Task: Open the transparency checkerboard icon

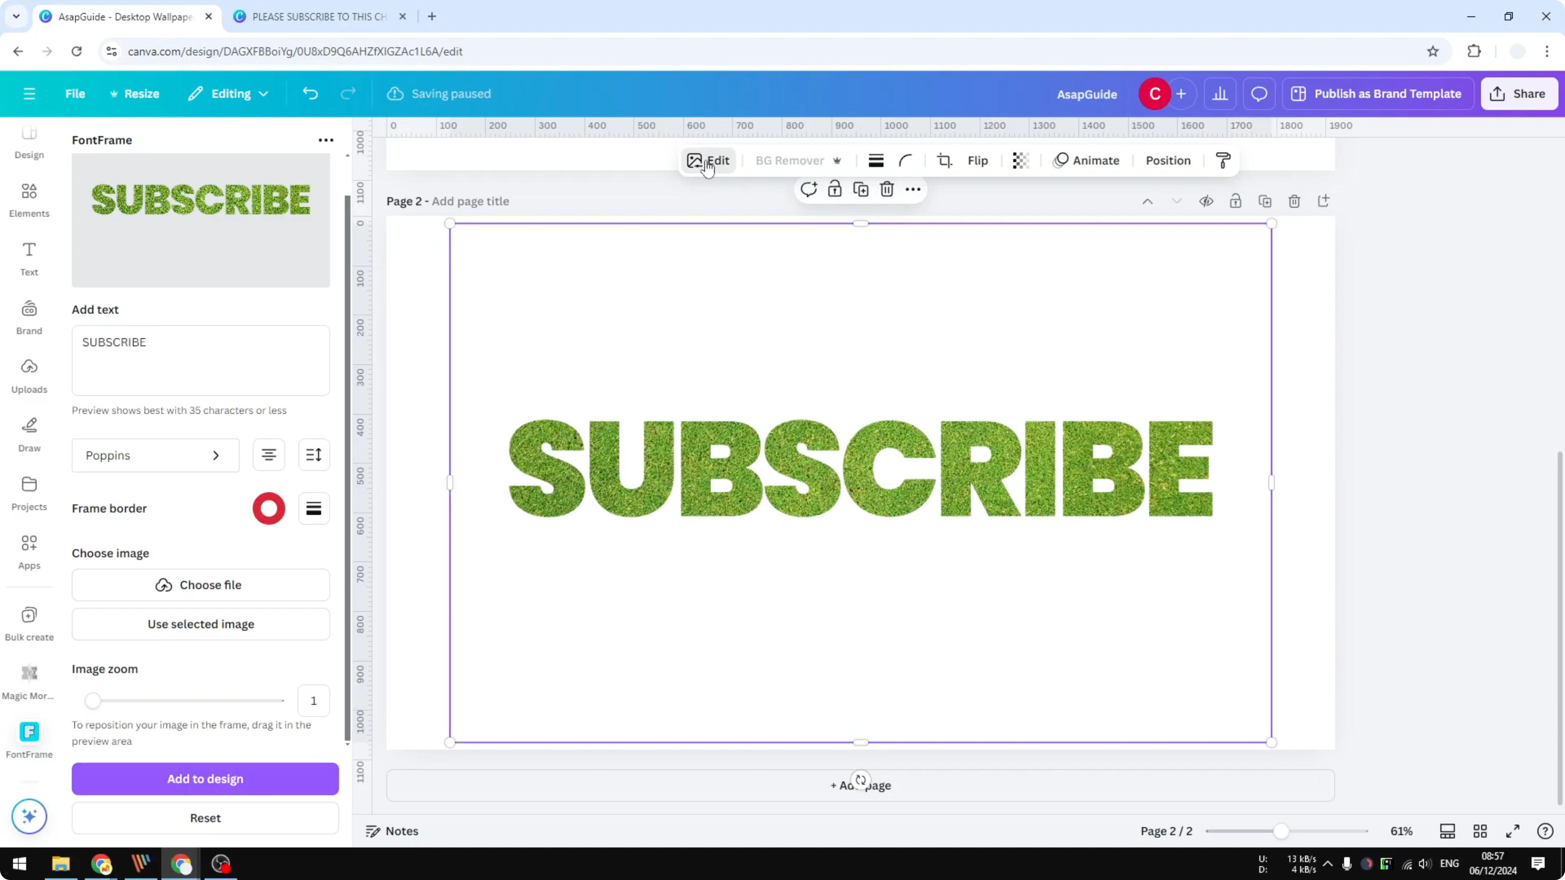Action: point(1020,160)
